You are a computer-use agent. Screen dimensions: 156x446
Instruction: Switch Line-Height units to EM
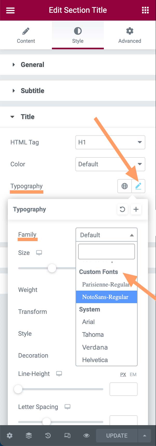(x=133, y=374)
